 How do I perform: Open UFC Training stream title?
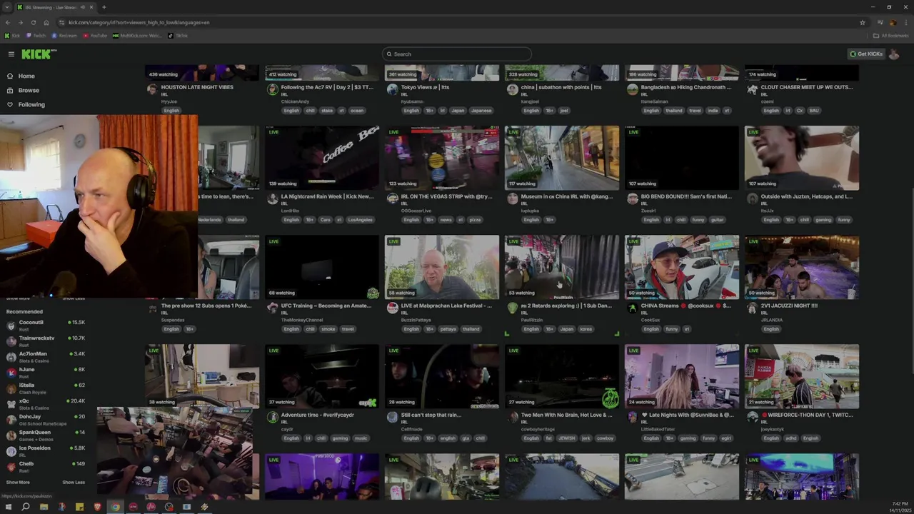327,306
